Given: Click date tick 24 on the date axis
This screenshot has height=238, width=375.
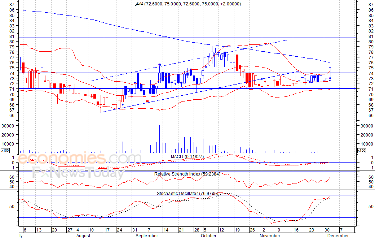Looking at the screenshot, I should [x=119, y=230].
